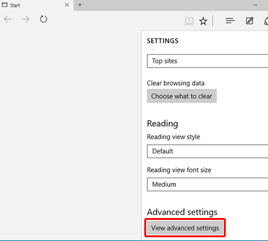Click Choose what to clear button
The width and height of the screenshot is (268, 241).
[x=182, y=96]
